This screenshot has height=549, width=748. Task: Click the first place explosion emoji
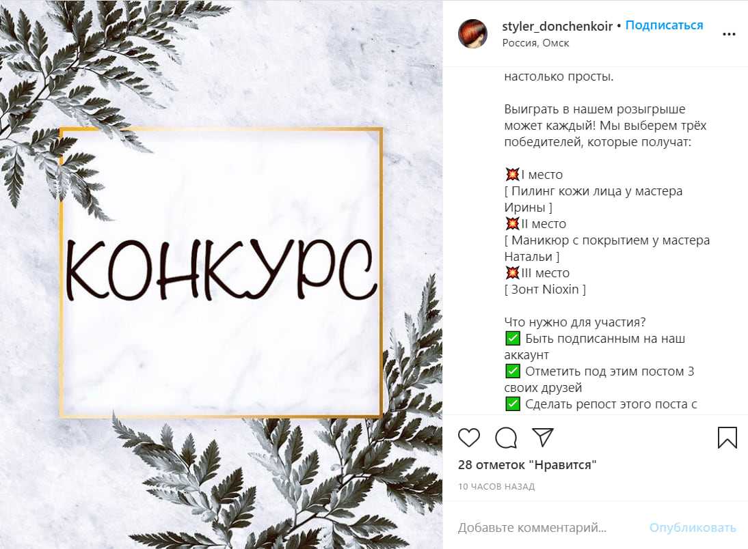click(x=512, y=174)
